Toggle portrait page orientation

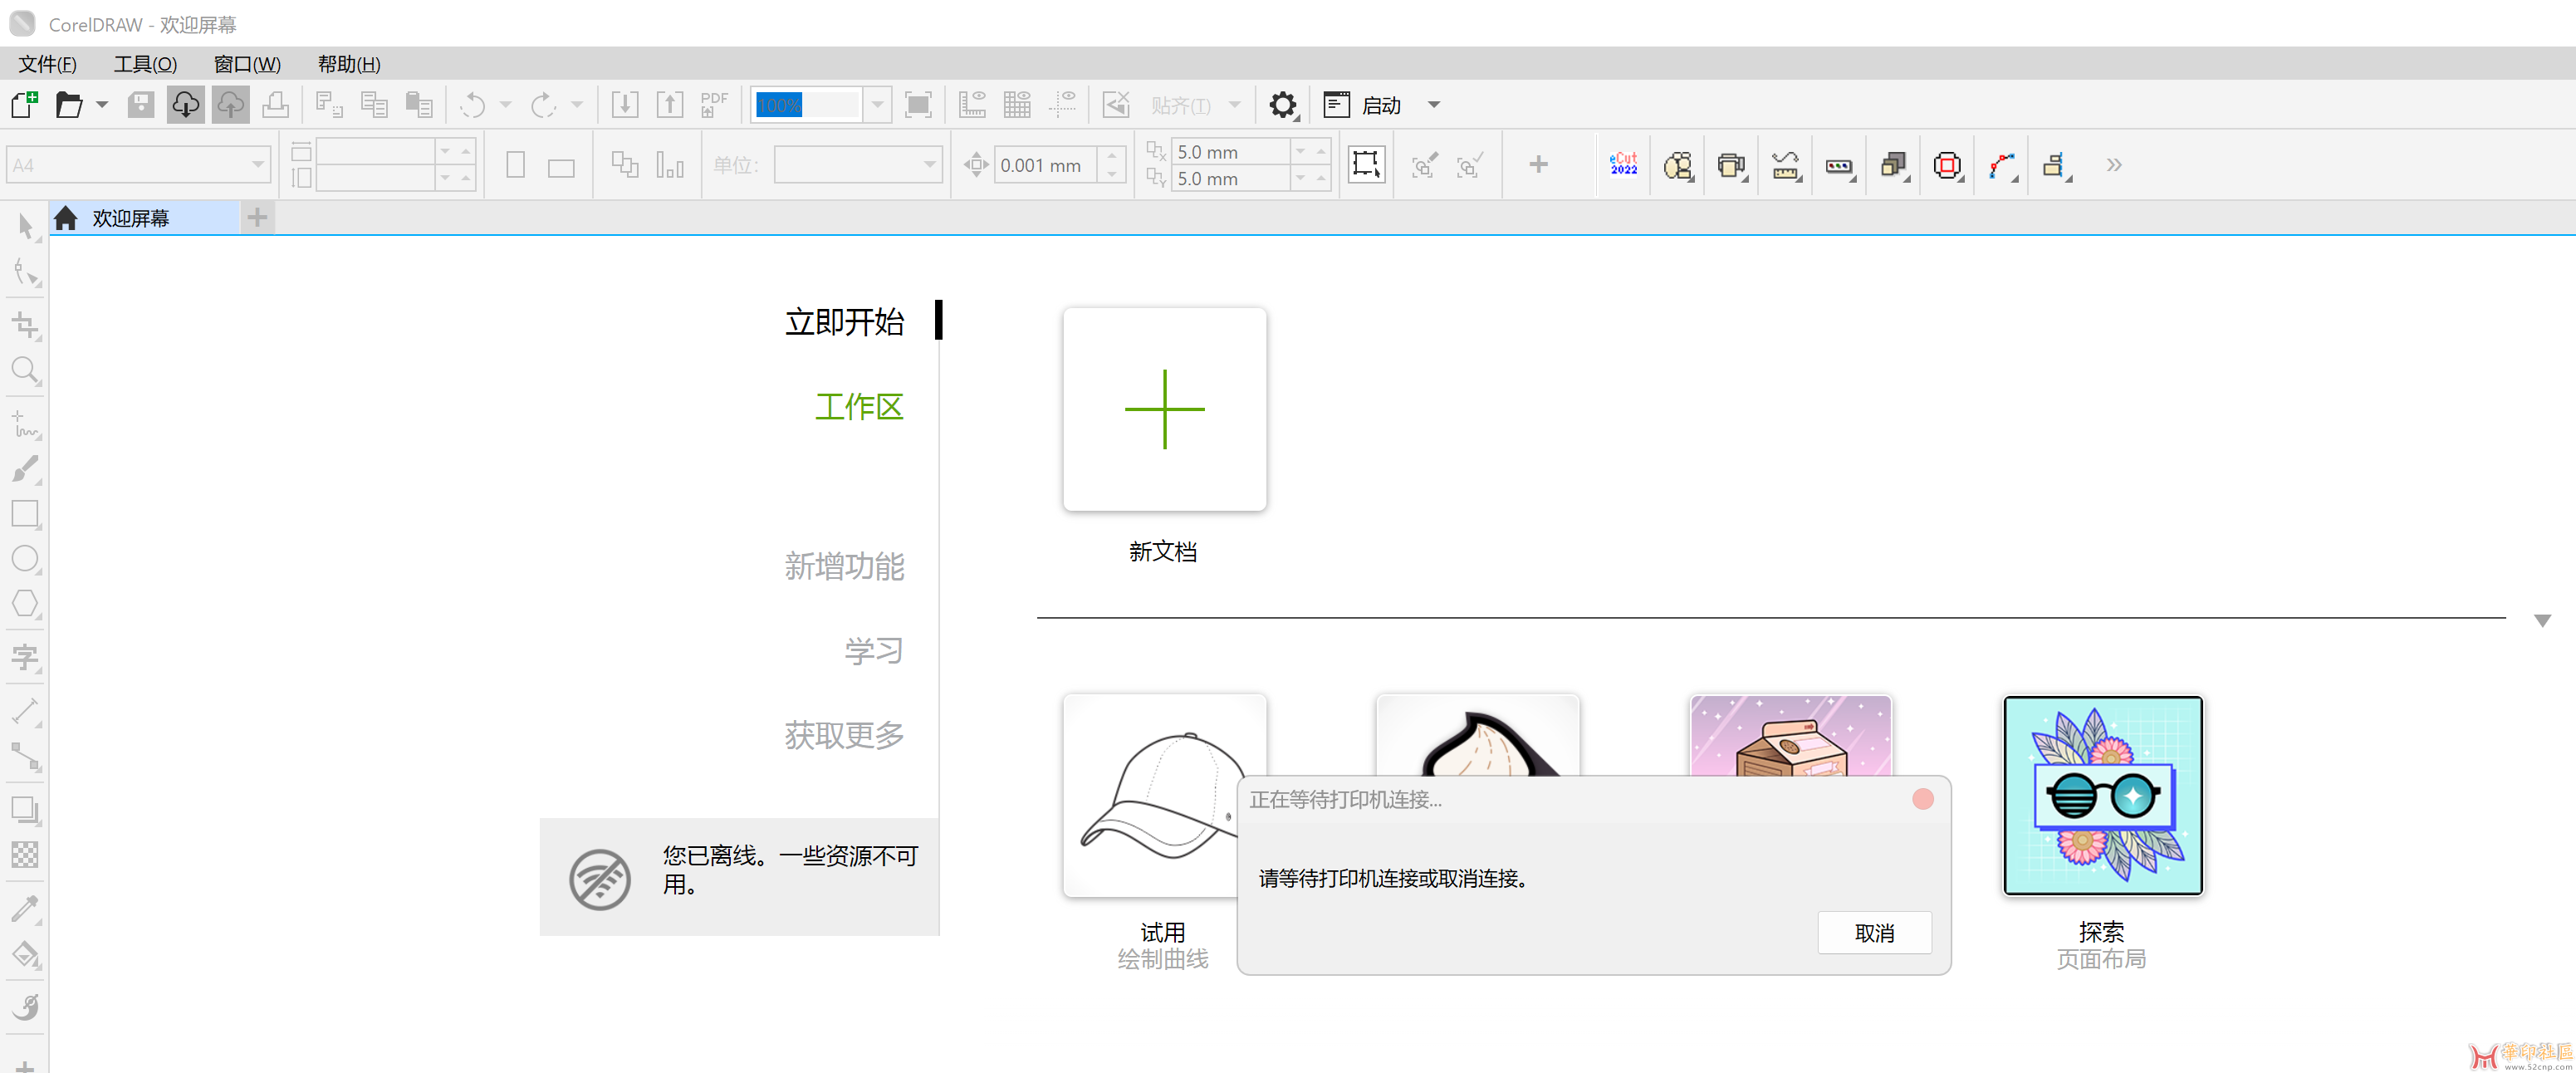click(515, 165)
